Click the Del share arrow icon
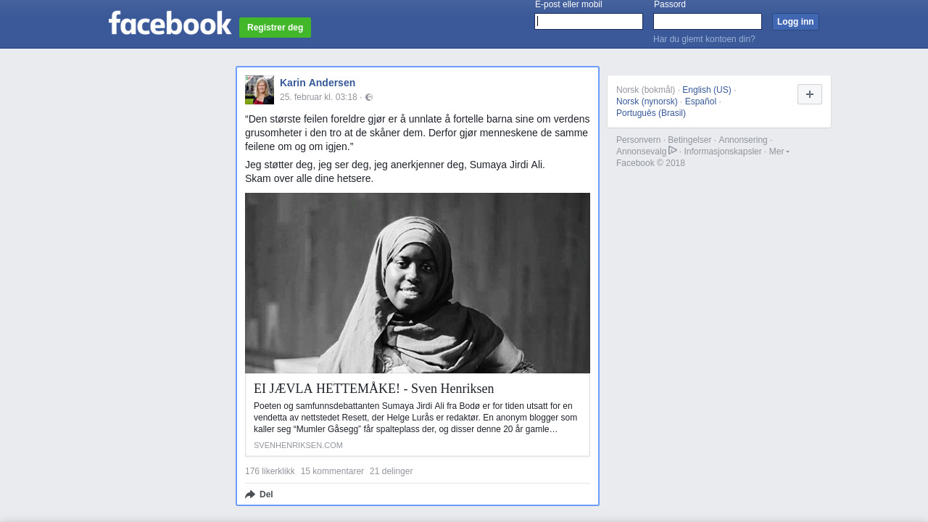Screen dimensions: 928x522 pos(250,494)
